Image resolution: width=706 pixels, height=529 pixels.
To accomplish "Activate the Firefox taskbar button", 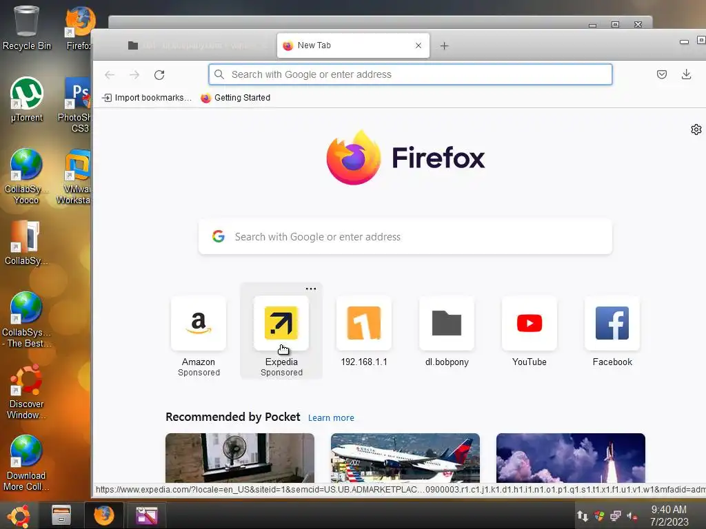I will pos(104,515).
